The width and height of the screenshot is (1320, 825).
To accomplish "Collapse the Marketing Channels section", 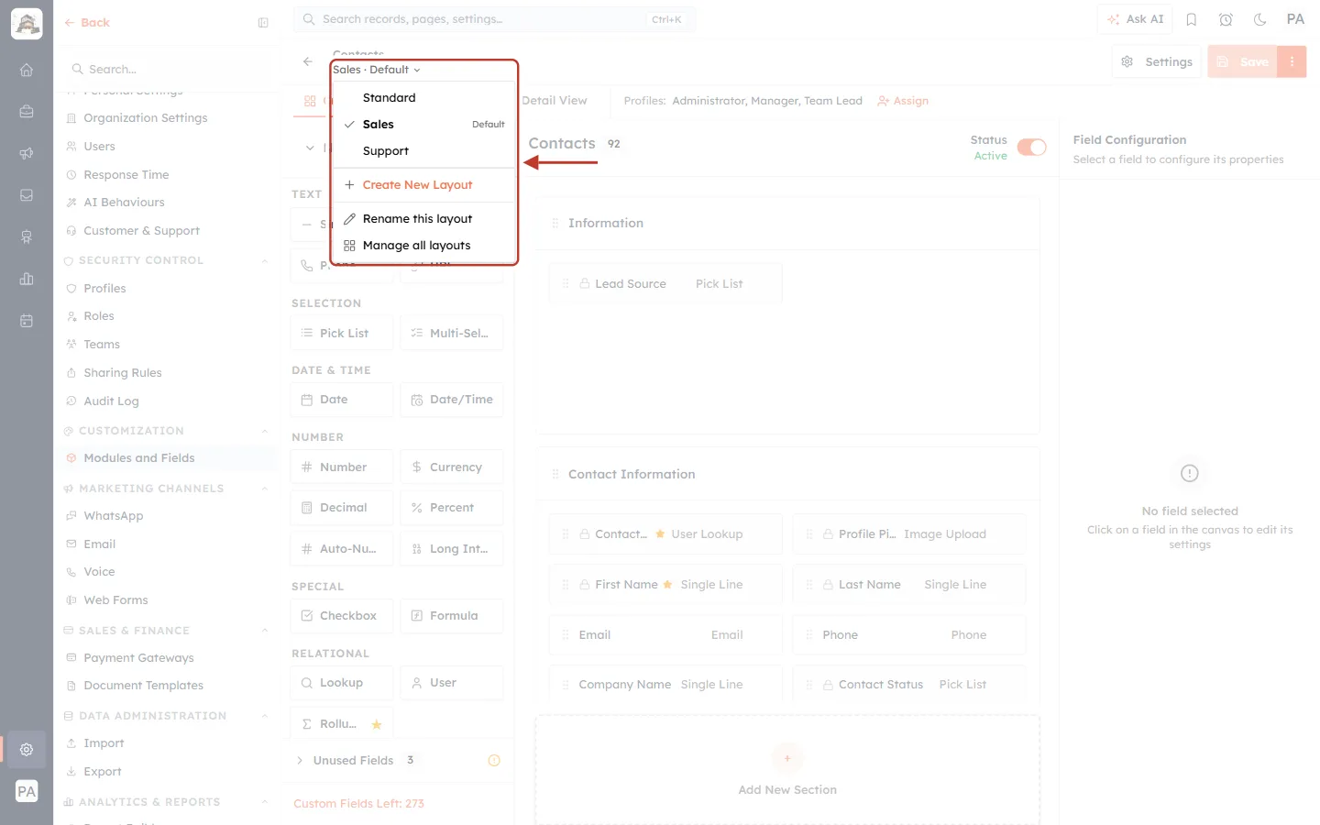I will [265, 489].
